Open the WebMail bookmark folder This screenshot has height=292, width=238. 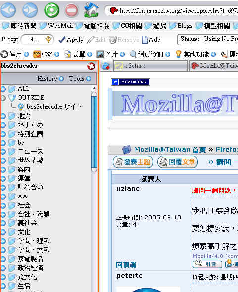[56, 26]
